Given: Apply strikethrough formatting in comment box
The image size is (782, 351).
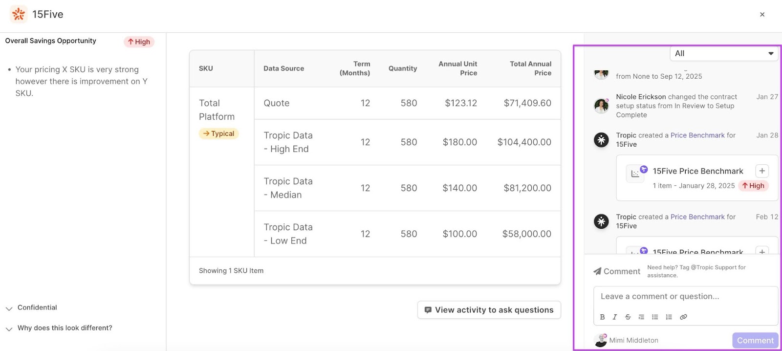Looking at the screenshot, I should click(628, 317).
